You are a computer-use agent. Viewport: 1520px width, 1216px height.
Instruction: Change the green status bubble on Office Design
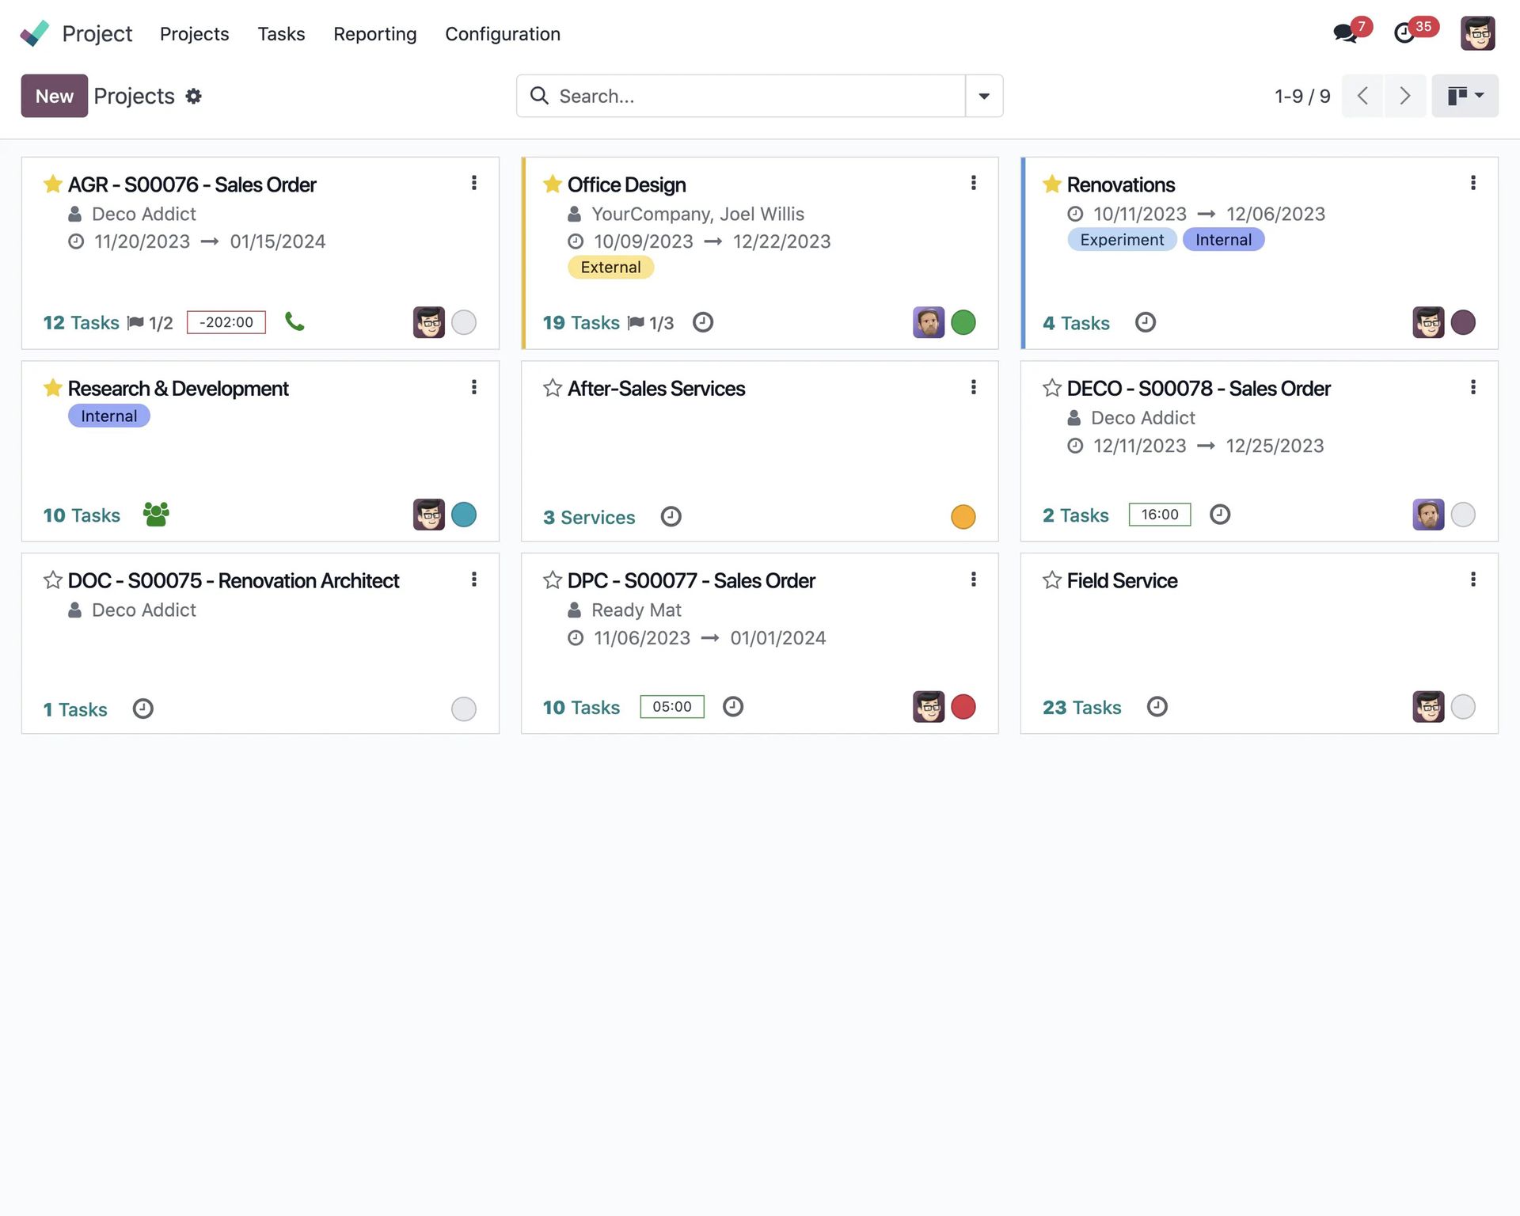click(963, 322)
